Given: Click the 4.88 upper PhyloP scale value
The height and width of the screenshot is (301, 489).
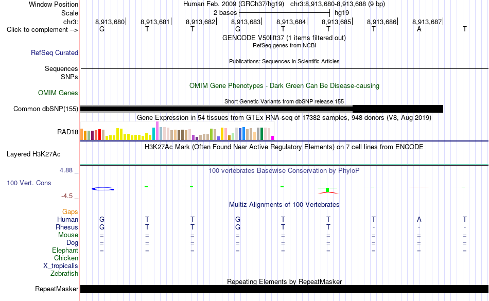Looking at the screenshot, I should [x=66, y=170].
